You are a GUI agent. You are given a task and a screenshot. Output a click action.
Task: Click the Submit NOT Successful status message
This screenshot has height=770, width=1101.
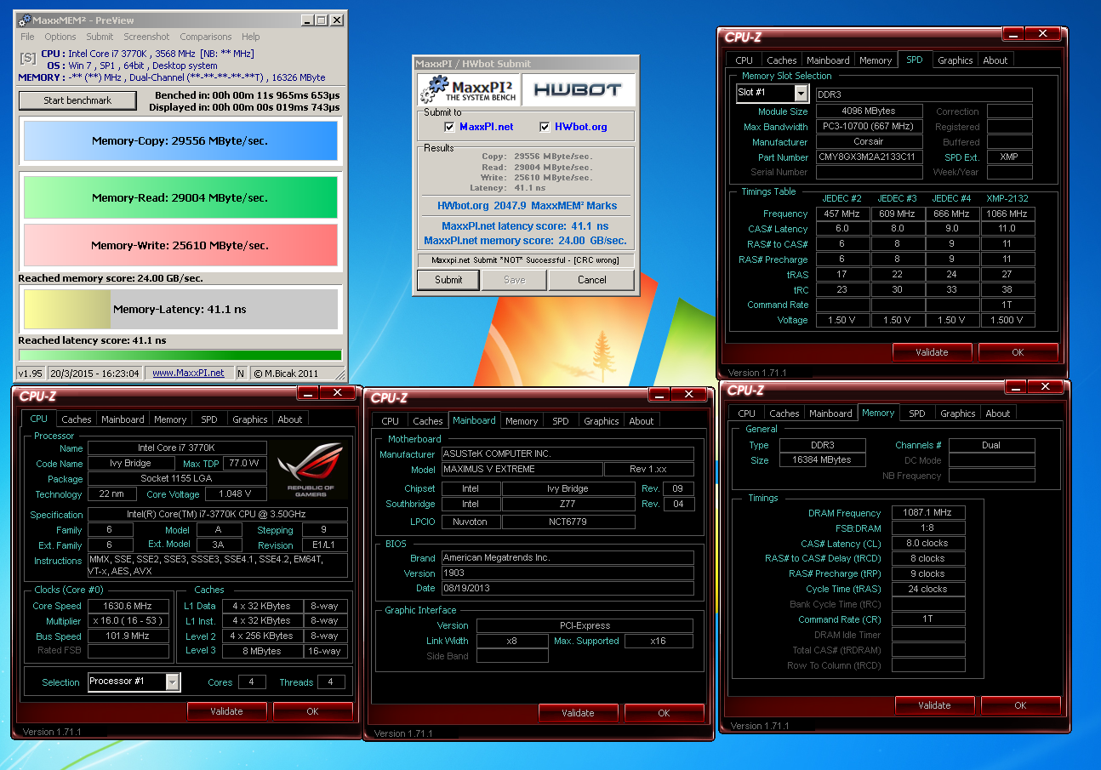[526, 260]
